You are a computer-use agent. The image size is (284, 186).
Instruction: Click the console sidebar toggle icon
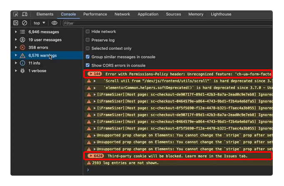(x=16, y=23)
